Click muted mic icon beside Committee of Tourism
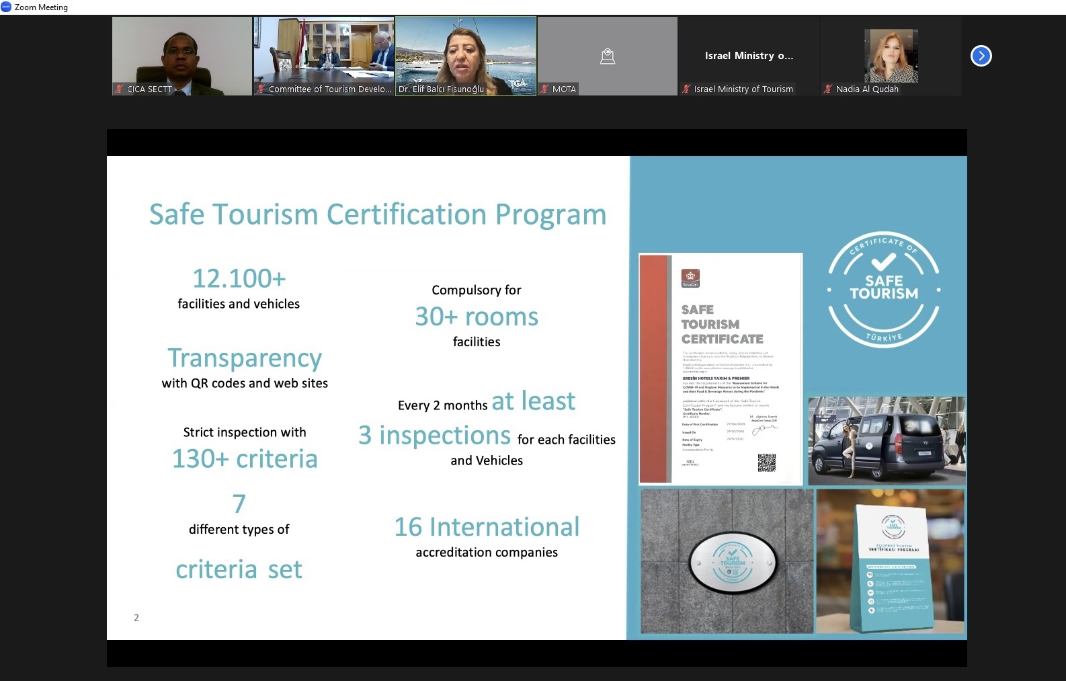Image resolution: width=1066 pixels, height=681 pixels. pos(261,89)
